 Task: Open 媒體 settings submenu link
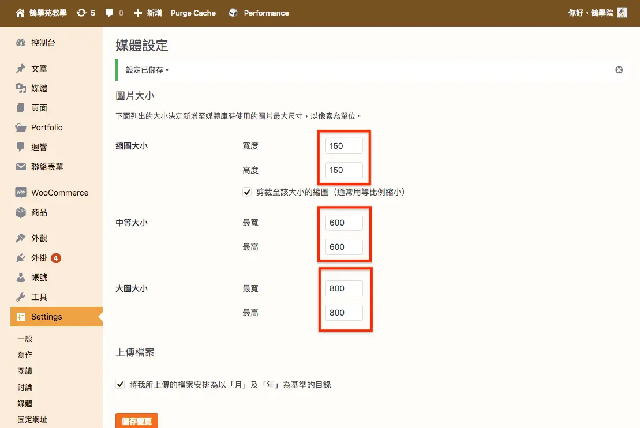[25, 403]
